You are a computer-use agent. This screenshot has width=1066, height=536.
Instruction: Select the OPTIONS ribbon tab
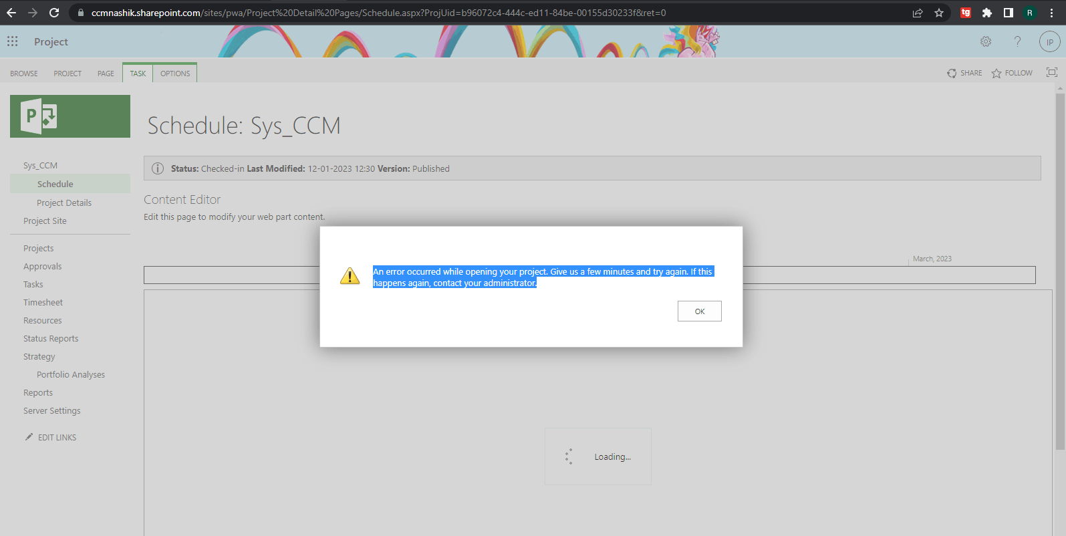175,74
